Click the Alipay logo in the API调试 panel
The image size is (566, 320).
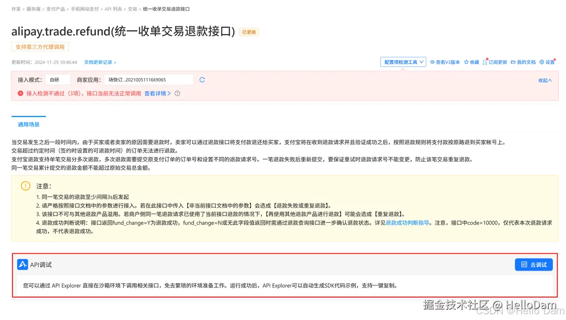(23, 265)
